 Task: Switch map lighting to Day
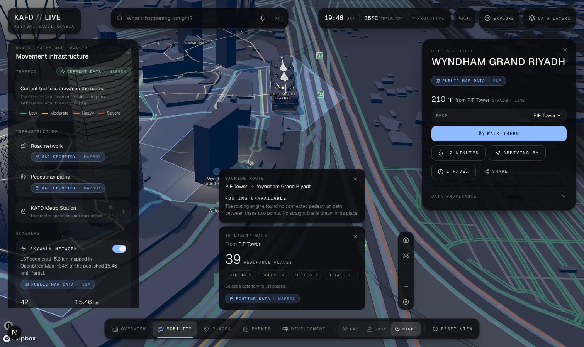tap(350, 329)
